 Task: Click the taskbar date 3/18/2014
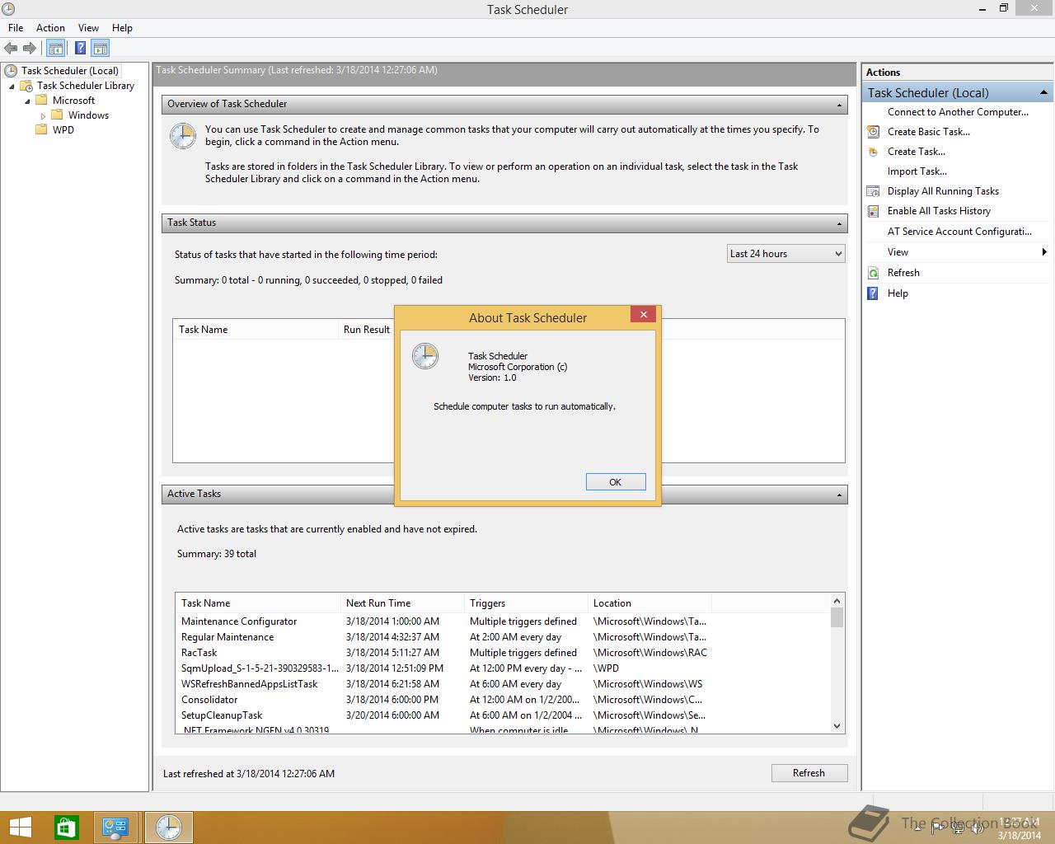pyautogui.click(x=1020, y=835)
